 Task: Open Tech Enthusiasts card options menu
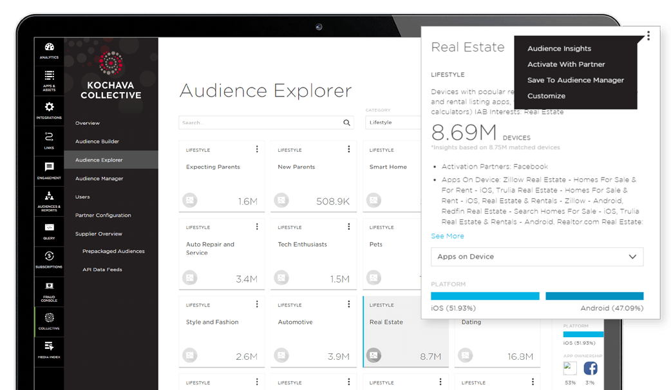[x=349, y=227]
